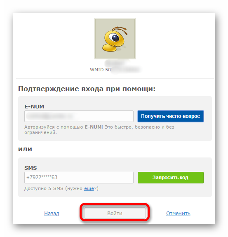This screenshot has width=228, height=237.
Task: Click the green Запросить код button
Action: pyautogui.click(x=171, y=178)
